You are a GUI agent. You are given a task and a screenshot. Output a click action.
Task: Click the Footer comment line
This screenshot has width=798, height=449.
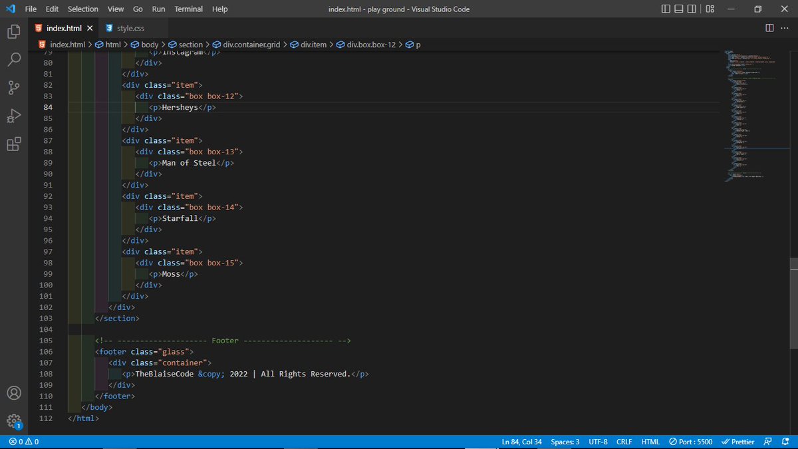tap(223, 341)
